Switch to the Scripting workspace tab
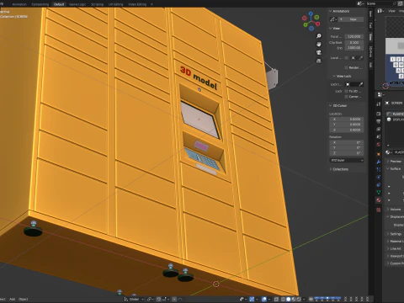Viewport: 404px width, 303px height. (98, 4)
